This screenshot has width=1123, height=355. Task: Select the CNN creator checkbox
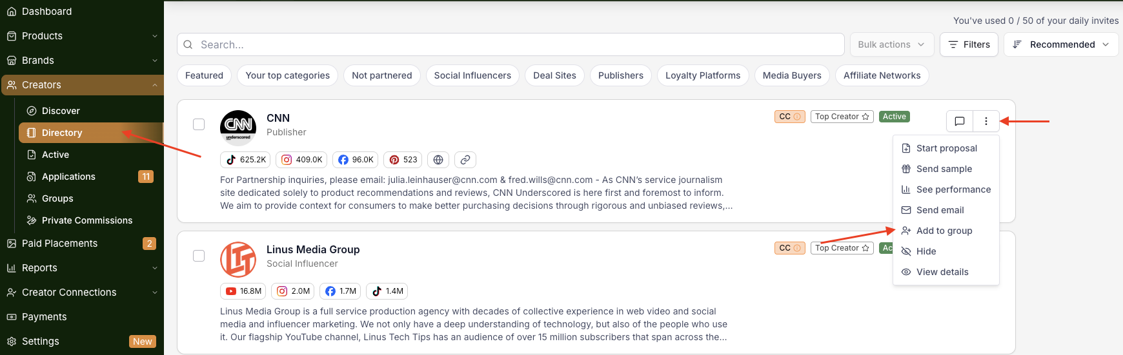(x=199, y=124)
